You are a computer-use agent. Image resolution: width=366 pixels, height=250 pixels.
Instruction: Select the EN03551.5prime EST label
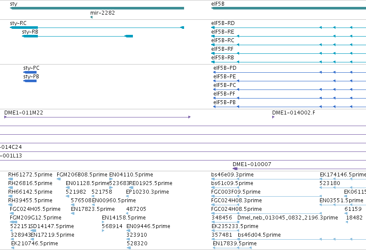(341, 201)
